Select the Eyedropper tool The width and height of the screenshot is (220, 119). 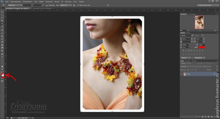click(2, 27)
